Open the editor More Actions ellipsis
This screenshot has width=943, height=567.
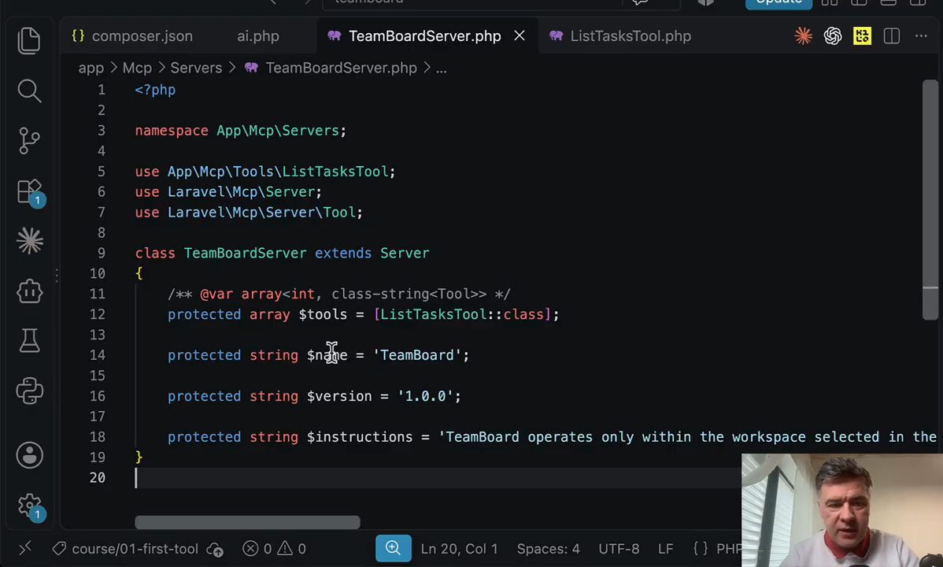tap(921, 36)
